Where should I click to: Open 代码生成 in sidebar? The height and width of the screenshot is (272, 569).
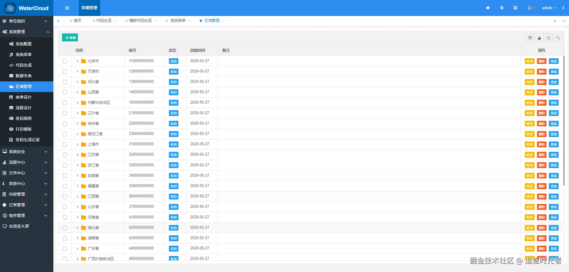pyautogui.click(x=27, y=65)
